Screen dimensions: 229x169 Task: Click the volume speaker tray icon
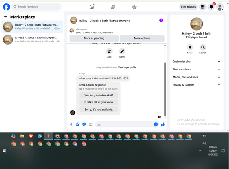click(x=204, y=143)
